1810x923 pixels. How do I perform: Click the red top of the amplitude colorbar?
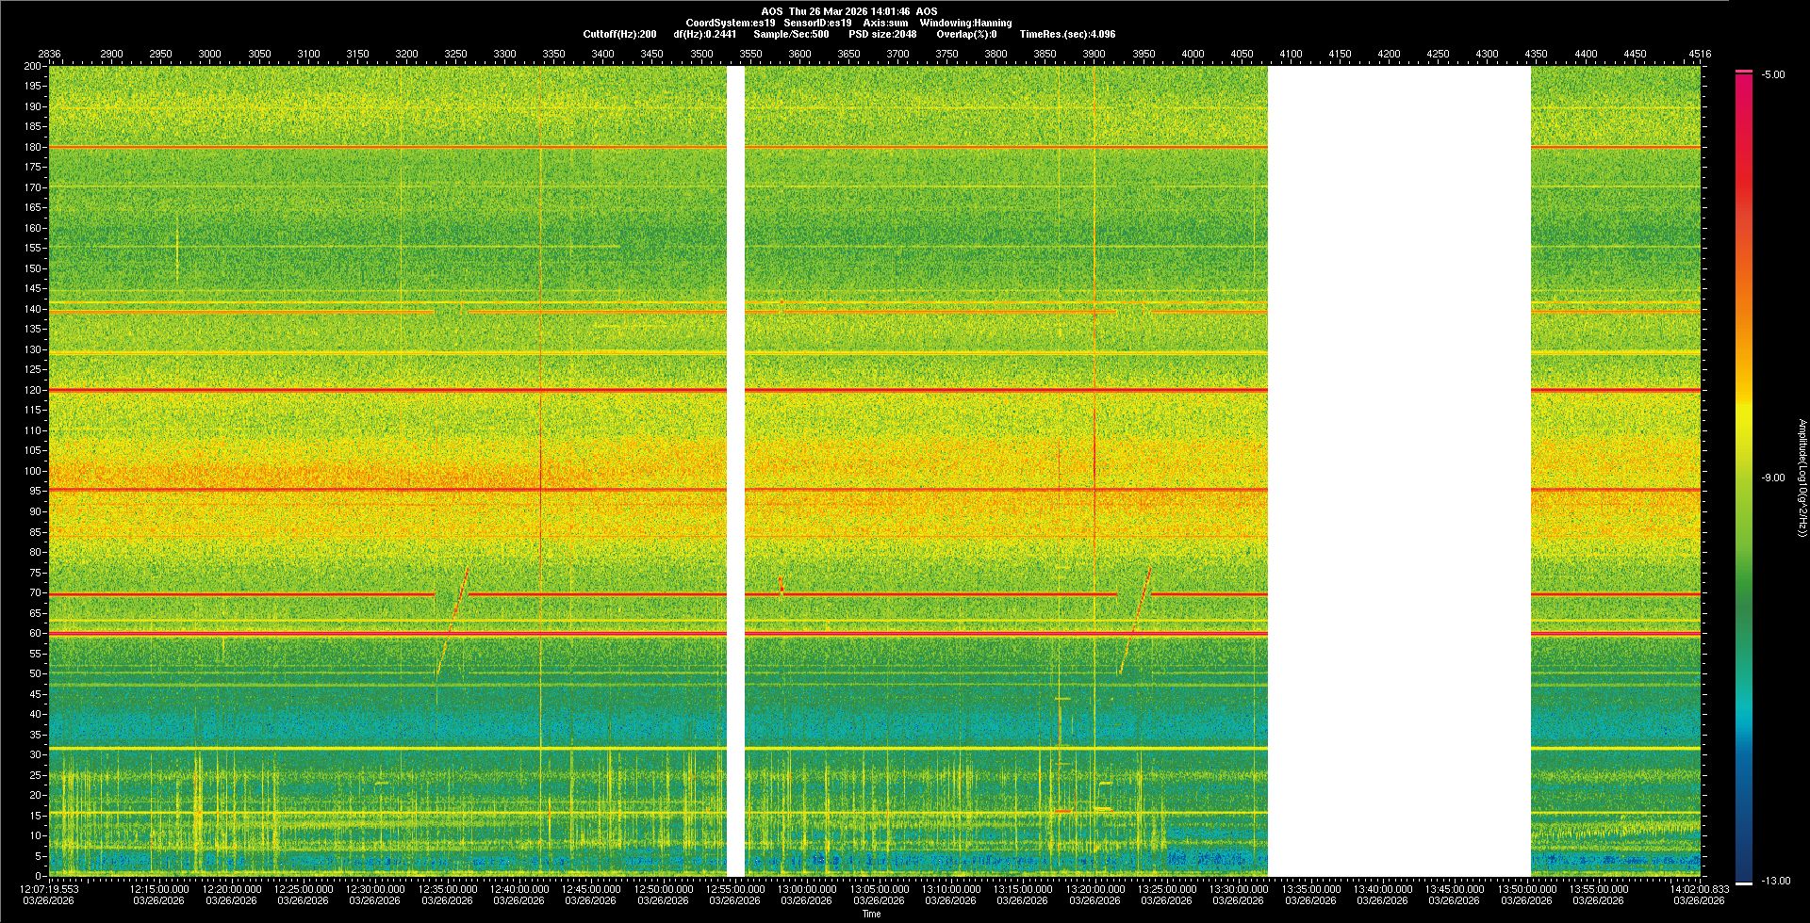click(x=1743, y=85)
